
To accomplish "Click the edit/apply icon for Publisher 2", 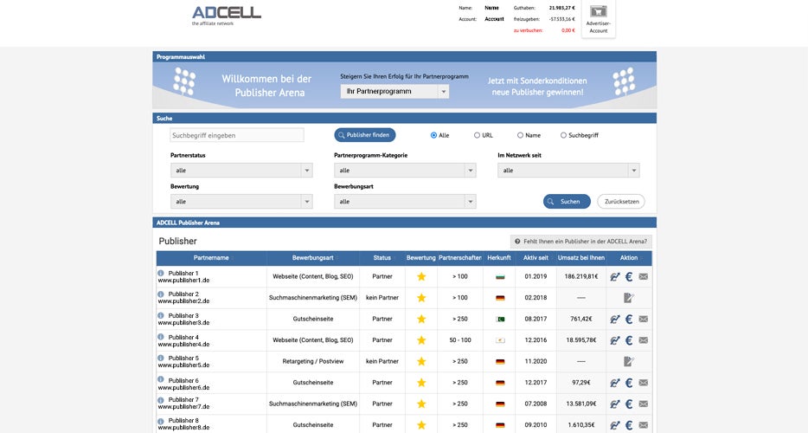I will point(629,298).
